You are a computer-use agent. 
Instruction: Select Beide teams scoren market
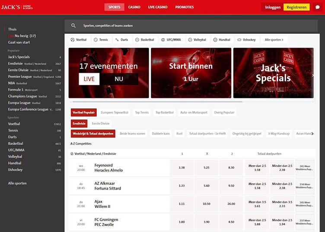tap(132, 134)
